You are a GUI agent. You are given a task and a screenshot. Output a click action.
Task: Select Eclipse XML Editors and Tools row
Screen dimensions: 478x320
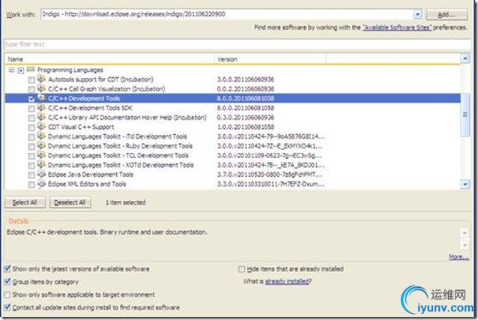[232, 184]
